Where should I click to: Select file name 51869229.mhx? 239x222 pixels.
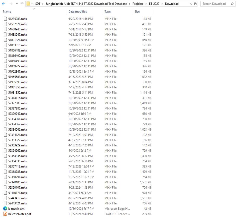point(18,66)
